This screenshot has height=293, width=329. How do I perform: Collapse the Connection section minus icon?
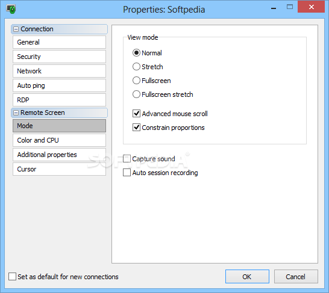pos(16,29)
